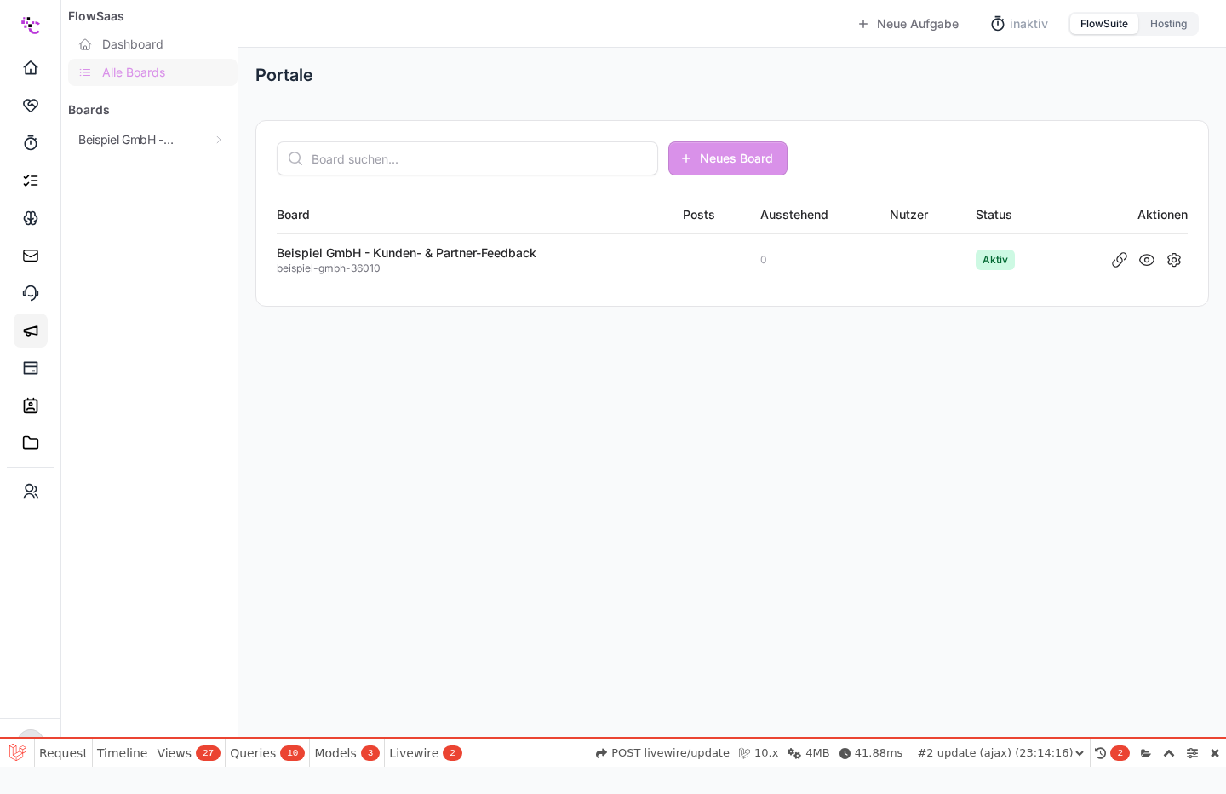The width and height of the screenshot is (1226, 794).
Task: Select the megaphone feedback icon
Action: pos(31,330)
